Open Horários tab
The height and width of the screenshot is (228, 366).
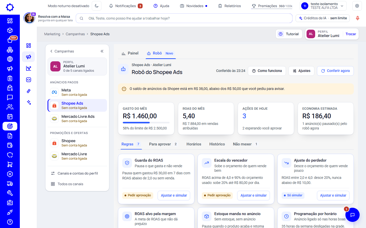194,144
